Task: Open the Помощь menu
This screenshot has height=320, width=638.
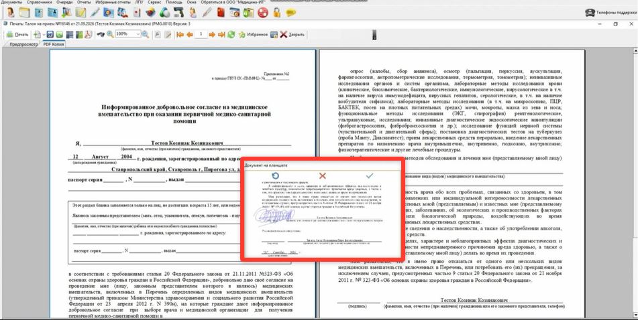Action: point(174,2)
